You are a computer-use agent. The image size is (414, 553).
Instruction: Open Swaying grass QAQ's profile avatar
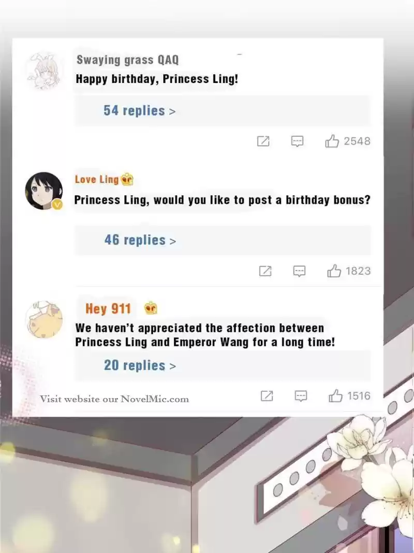43,71
